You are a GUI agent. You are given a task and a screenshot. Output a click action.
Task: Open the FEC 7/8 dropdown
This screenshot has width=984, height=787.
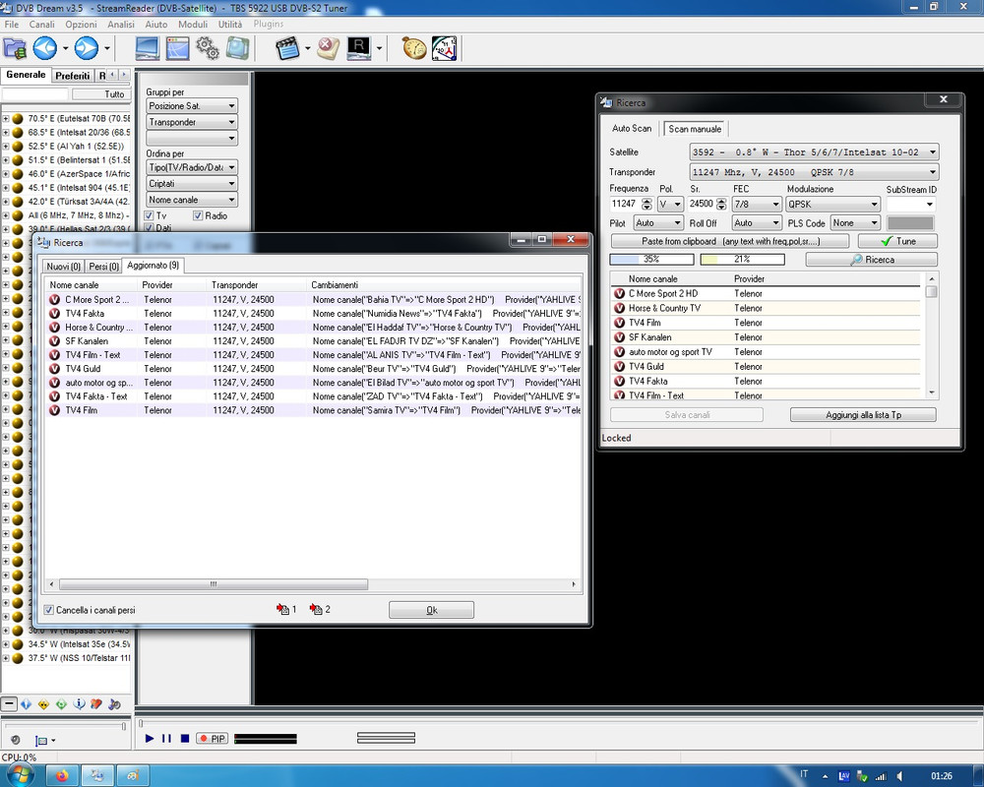click(x=757, y=204)
